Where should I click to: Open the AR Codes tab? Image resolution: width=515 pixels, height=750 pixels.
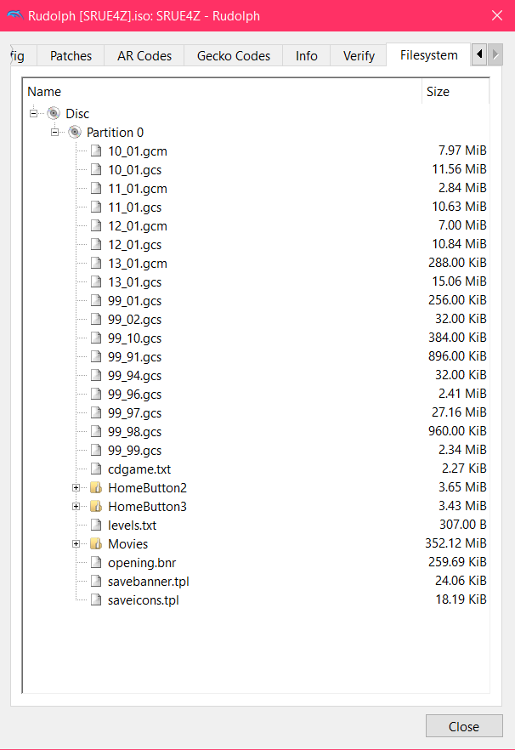[x=144, y=56]
